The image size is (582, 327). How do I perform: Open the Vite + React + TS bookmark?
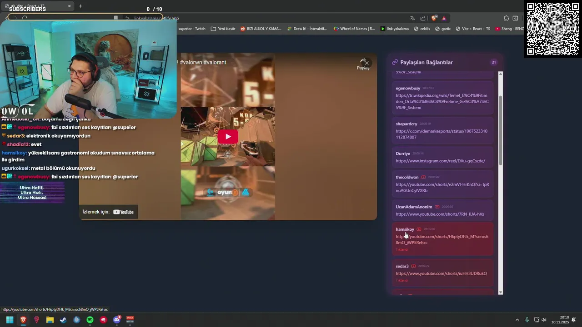tap(473, 29)
